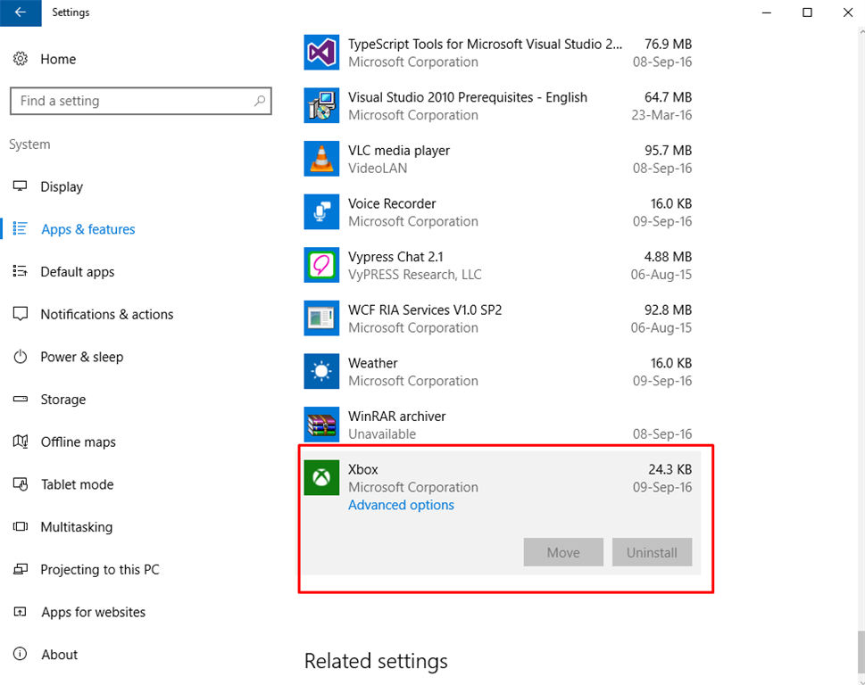The width and height of the screenshot is (865, 685).
Task: Open Projecting to this PC
Action: 100,570
